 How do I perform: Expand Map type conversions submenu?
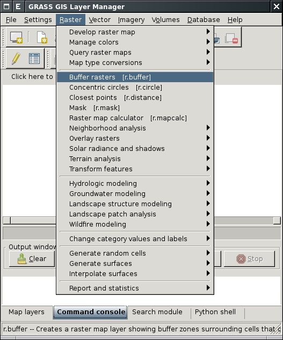pyautogui.click(x=135, y=63)
